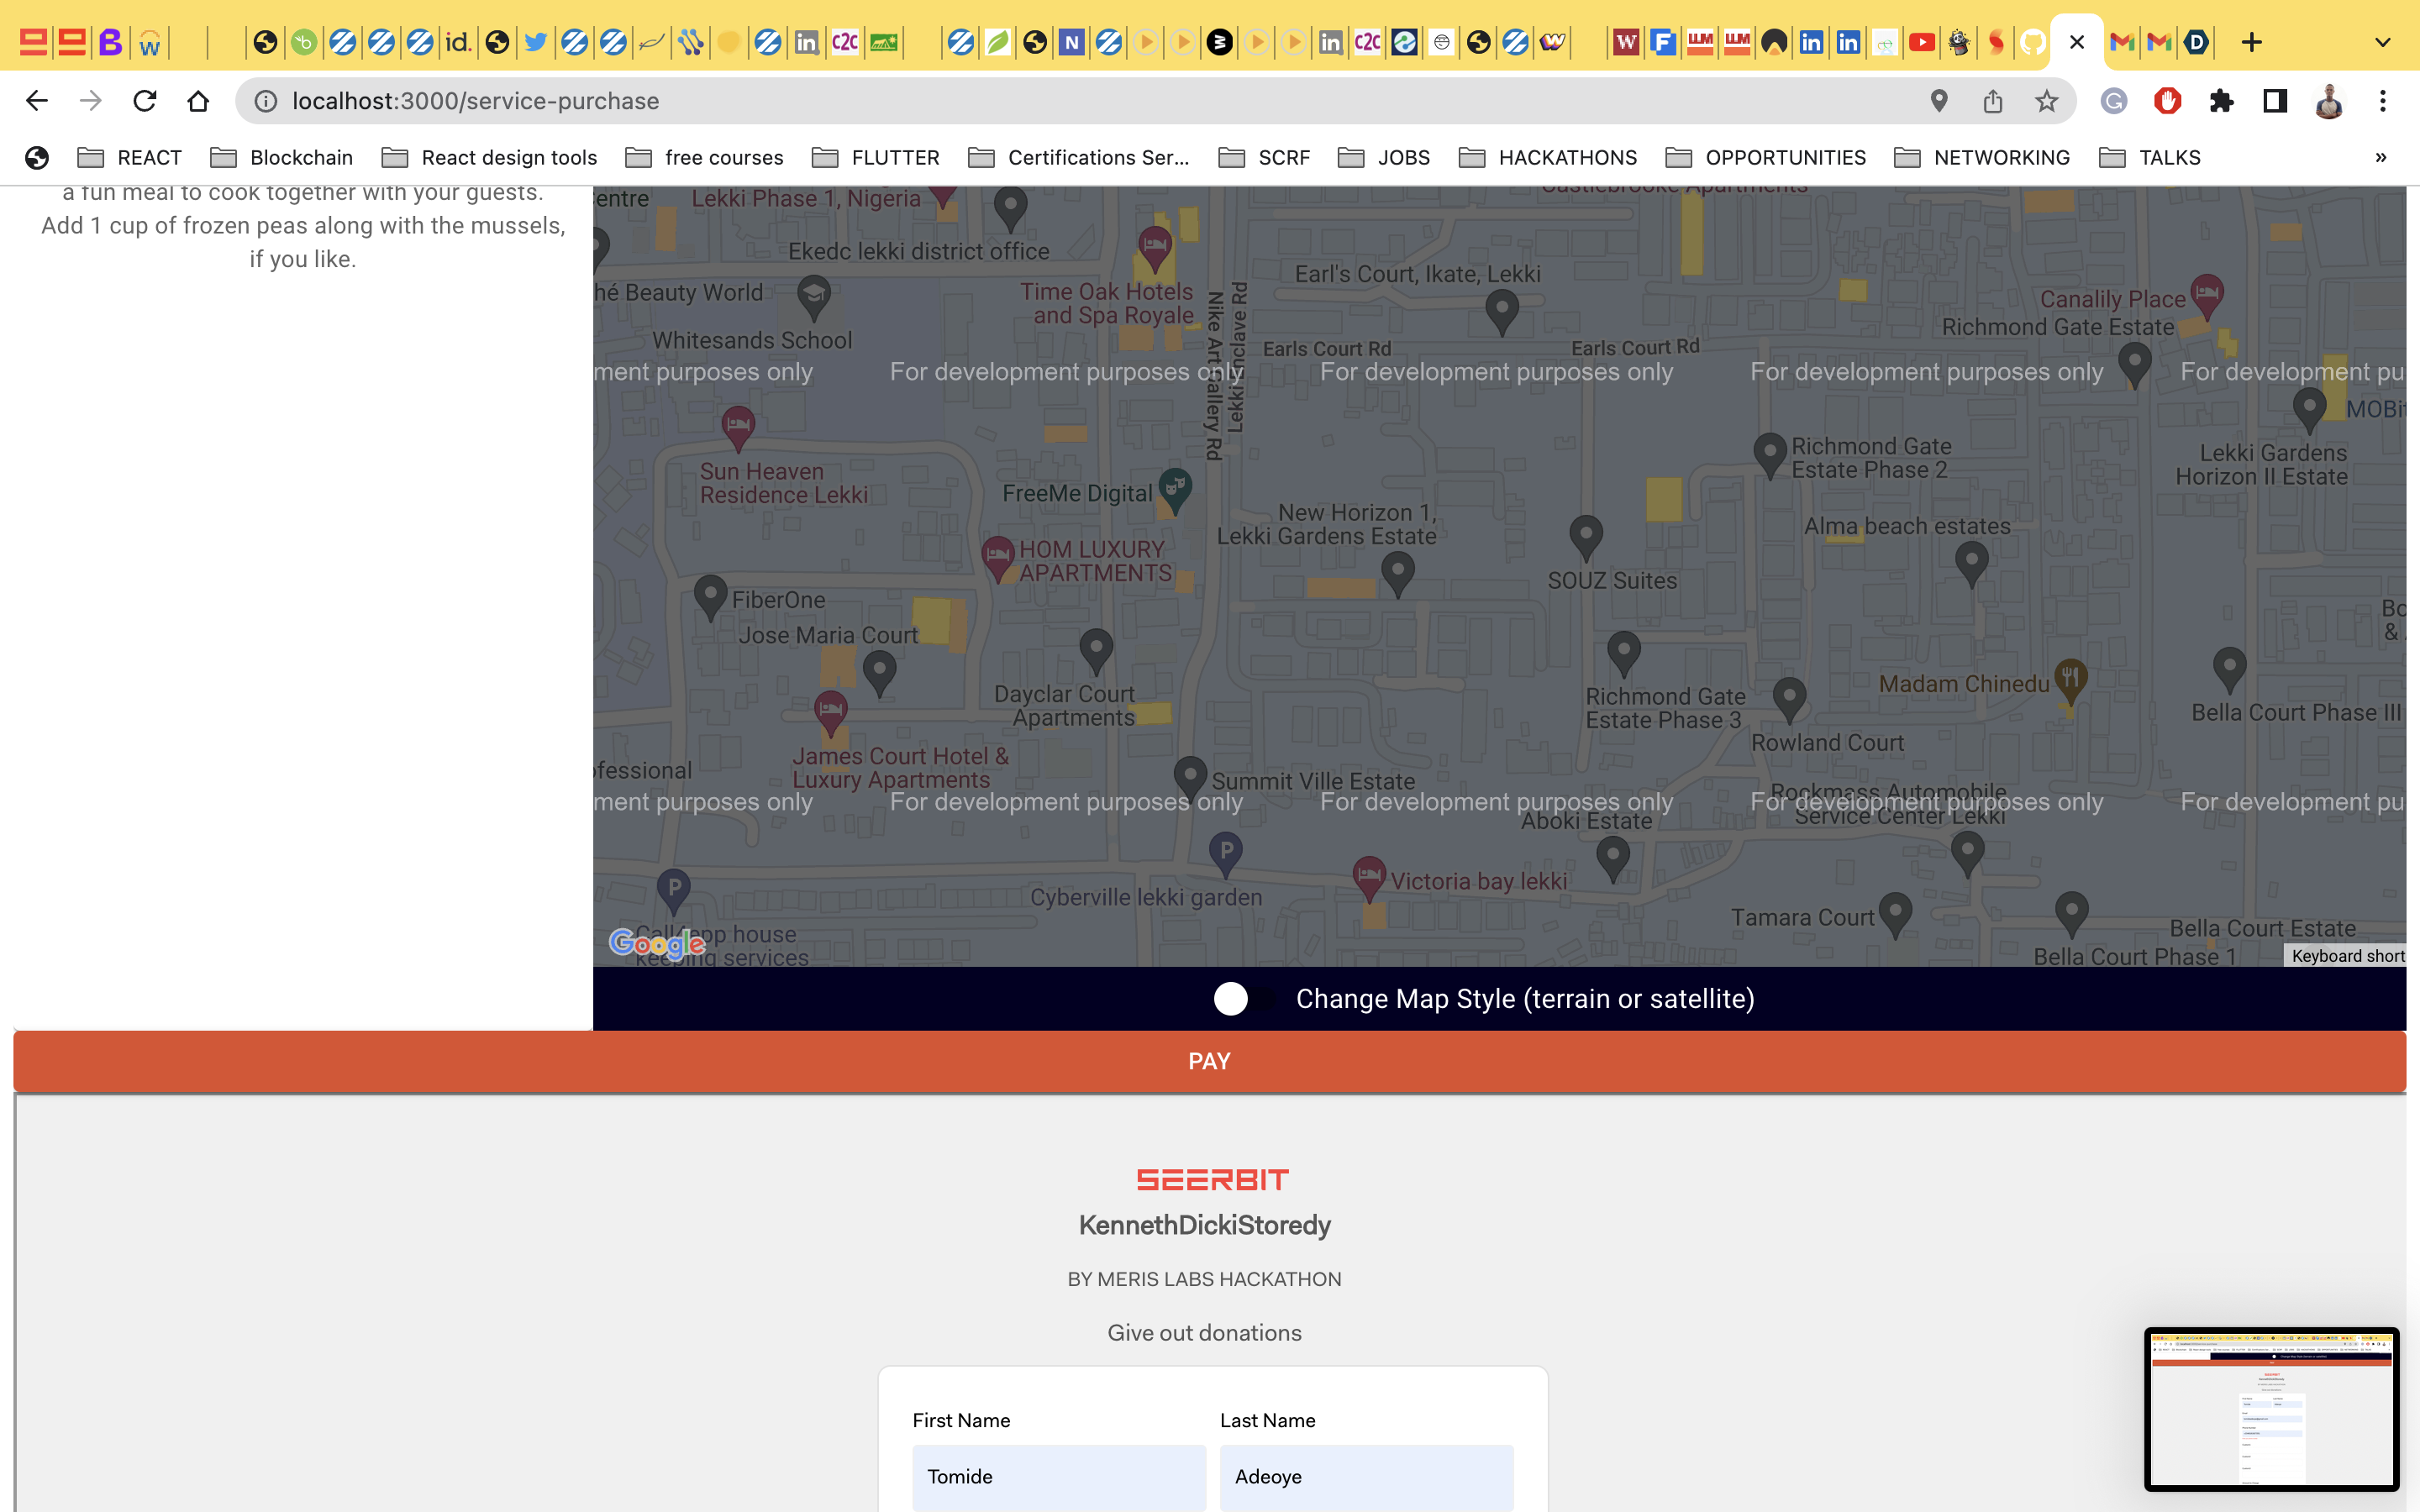2420x1512 pixels.
Task: Open the browser home page
Action: pyautogui.click(x=198, y=101)
